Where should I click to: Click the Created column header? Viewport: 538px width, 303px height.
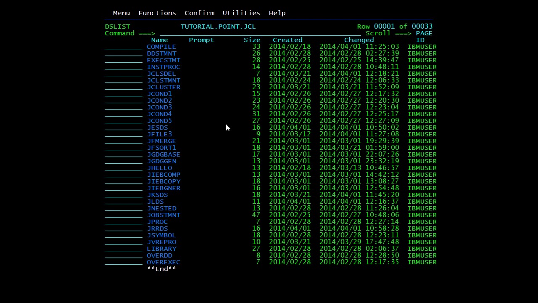(x=287, y=40)
